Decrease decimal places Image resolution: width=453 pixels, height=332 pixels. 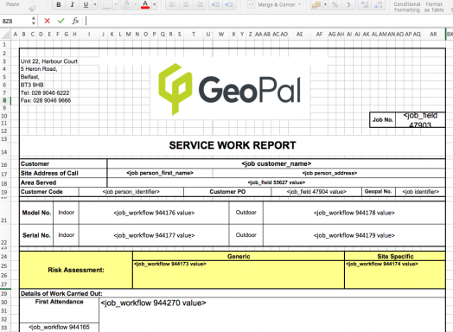[x=378, y=4]
